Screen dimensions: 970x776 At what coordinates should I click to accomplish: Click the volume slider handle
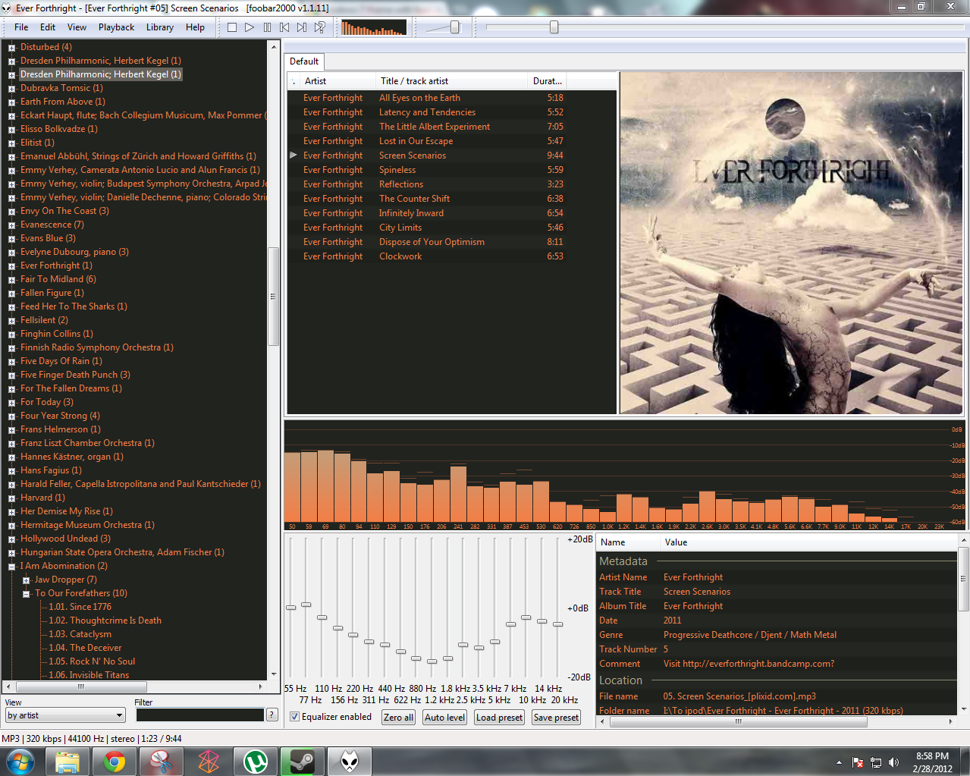click(455, 27)
